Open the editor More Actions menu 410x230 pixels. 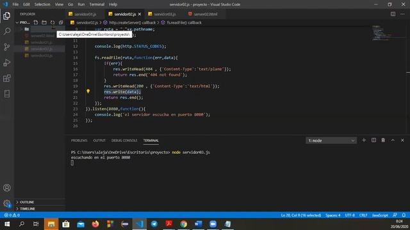[402, 14]
